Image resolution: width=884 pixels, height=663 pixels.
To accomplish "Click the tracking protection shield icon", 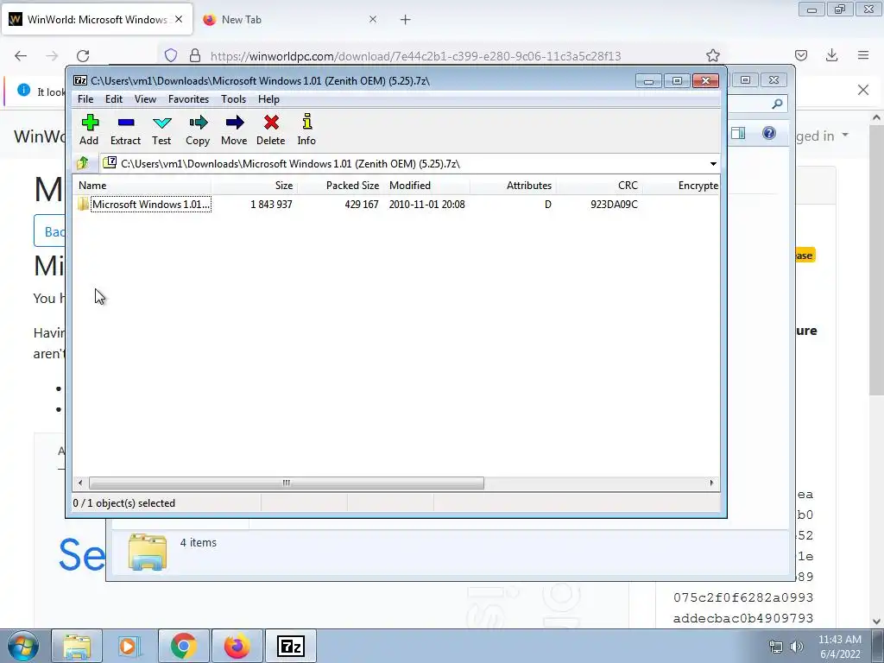I will 171,55.
